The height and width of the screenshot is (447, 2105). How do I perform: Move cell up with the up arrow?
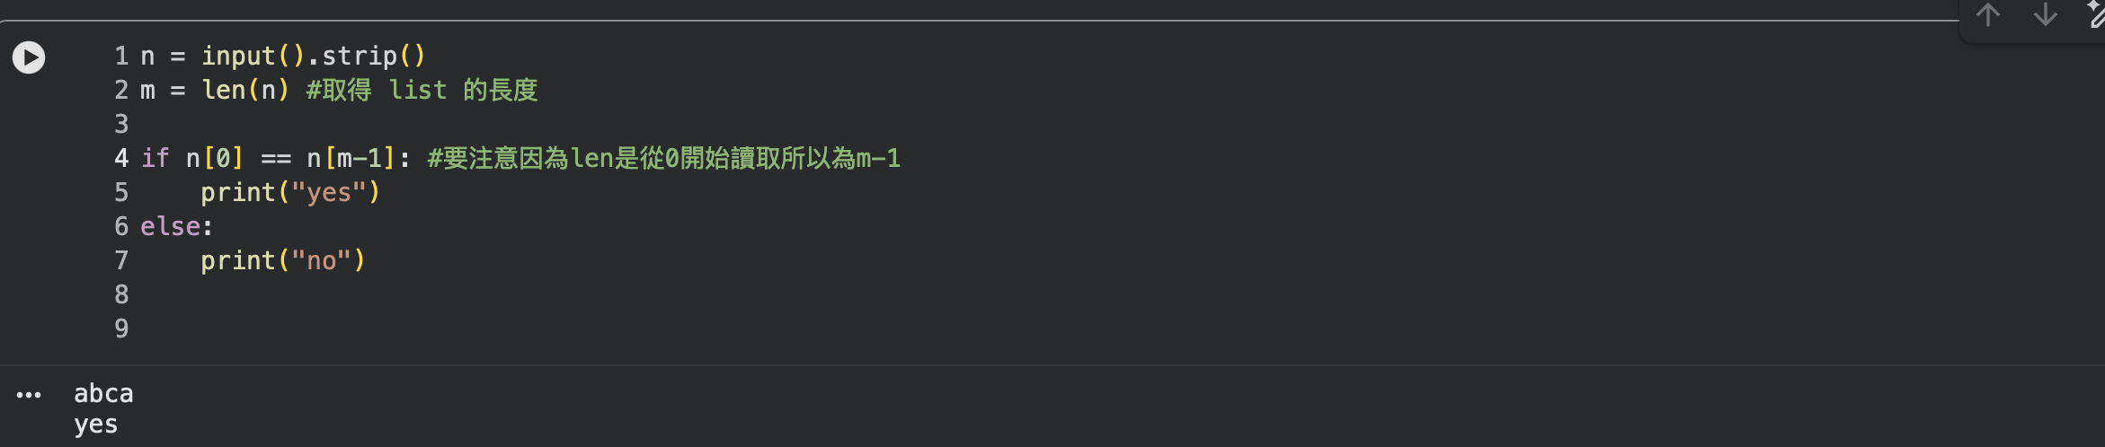click(x=1988, y=15)
